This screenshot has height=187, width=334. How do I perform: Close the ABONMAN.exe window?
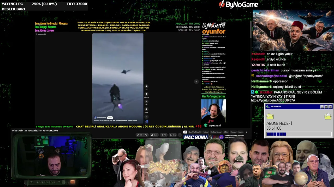point(330,107)
